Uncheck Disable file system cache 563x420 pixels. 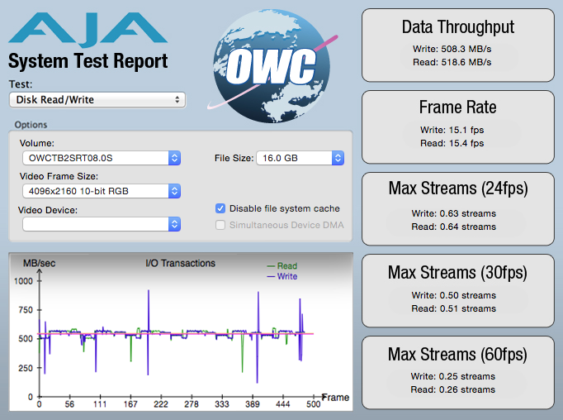tap(220, 208)
